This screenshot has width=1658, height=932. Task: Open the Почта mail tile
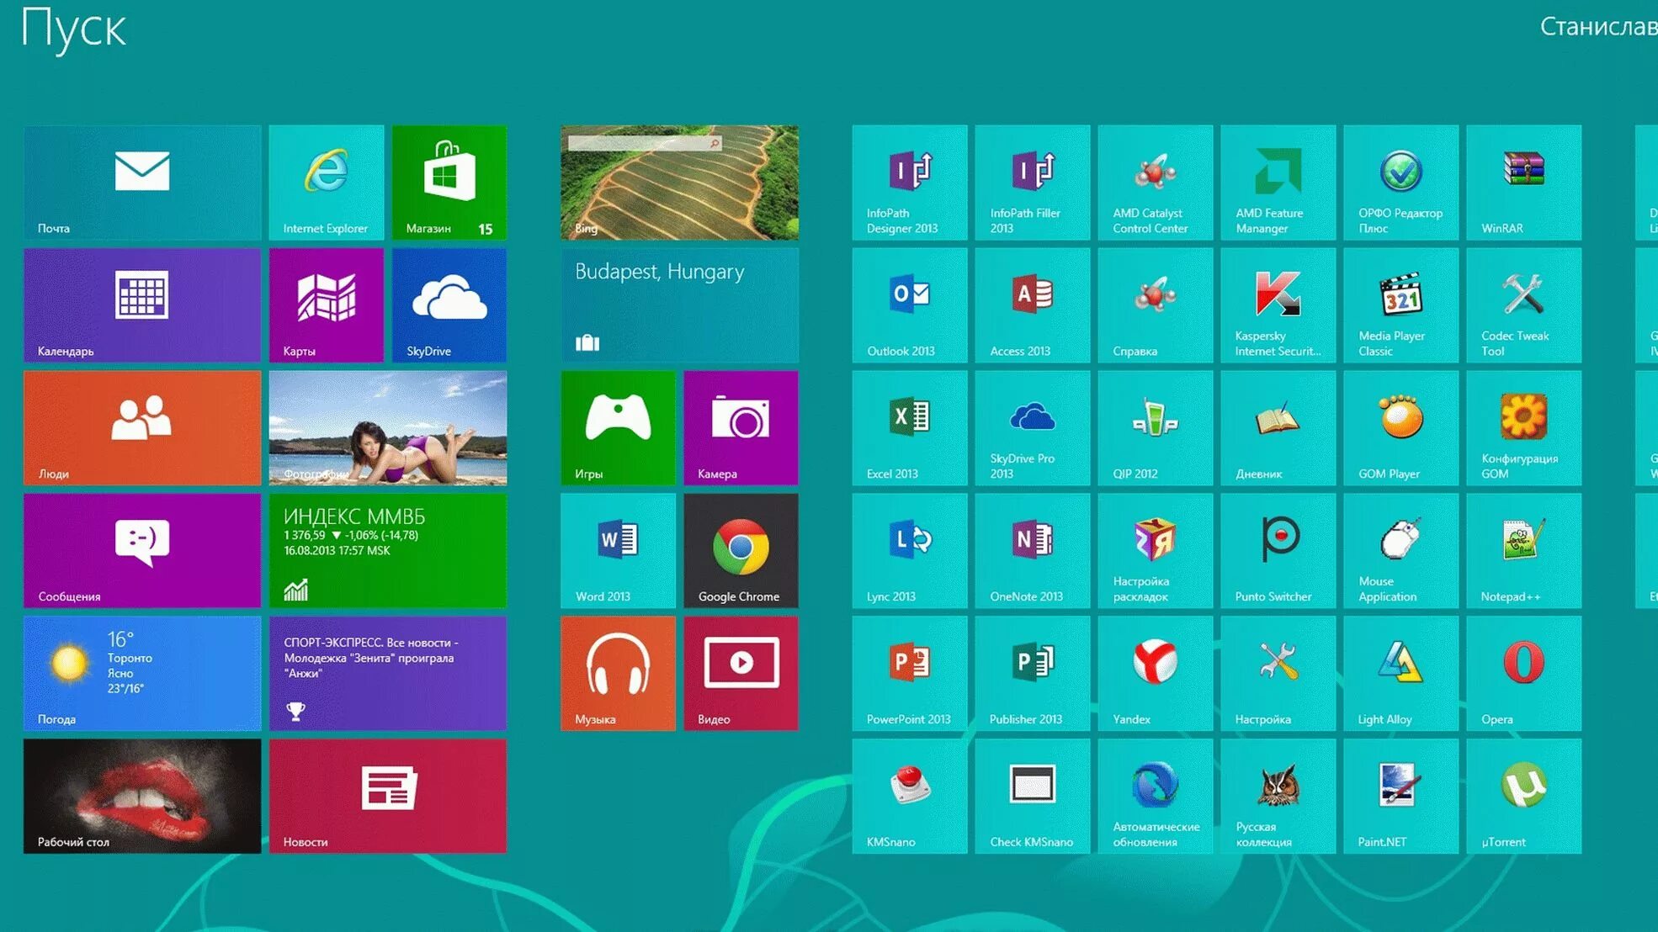pyautogui.click(x=142, y=183)
